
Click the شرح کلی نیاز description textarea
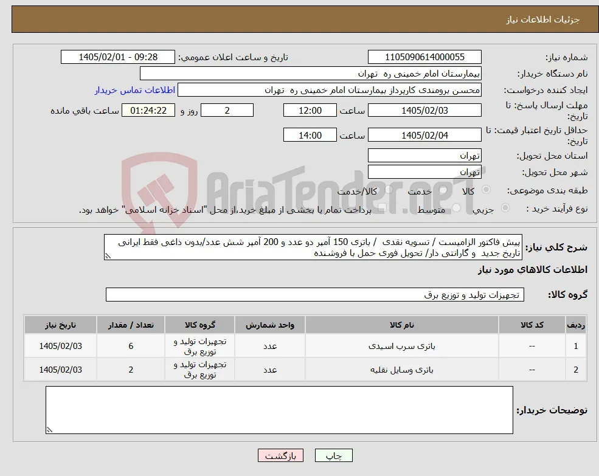pos(313,247)
